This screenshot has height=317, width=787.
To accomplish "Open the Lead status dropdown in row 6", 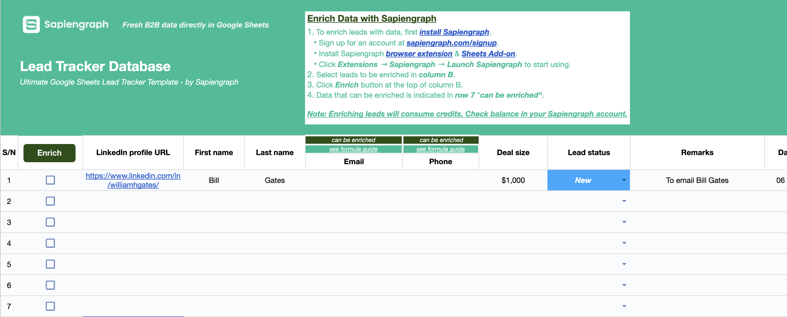I will tap(624, 285).
